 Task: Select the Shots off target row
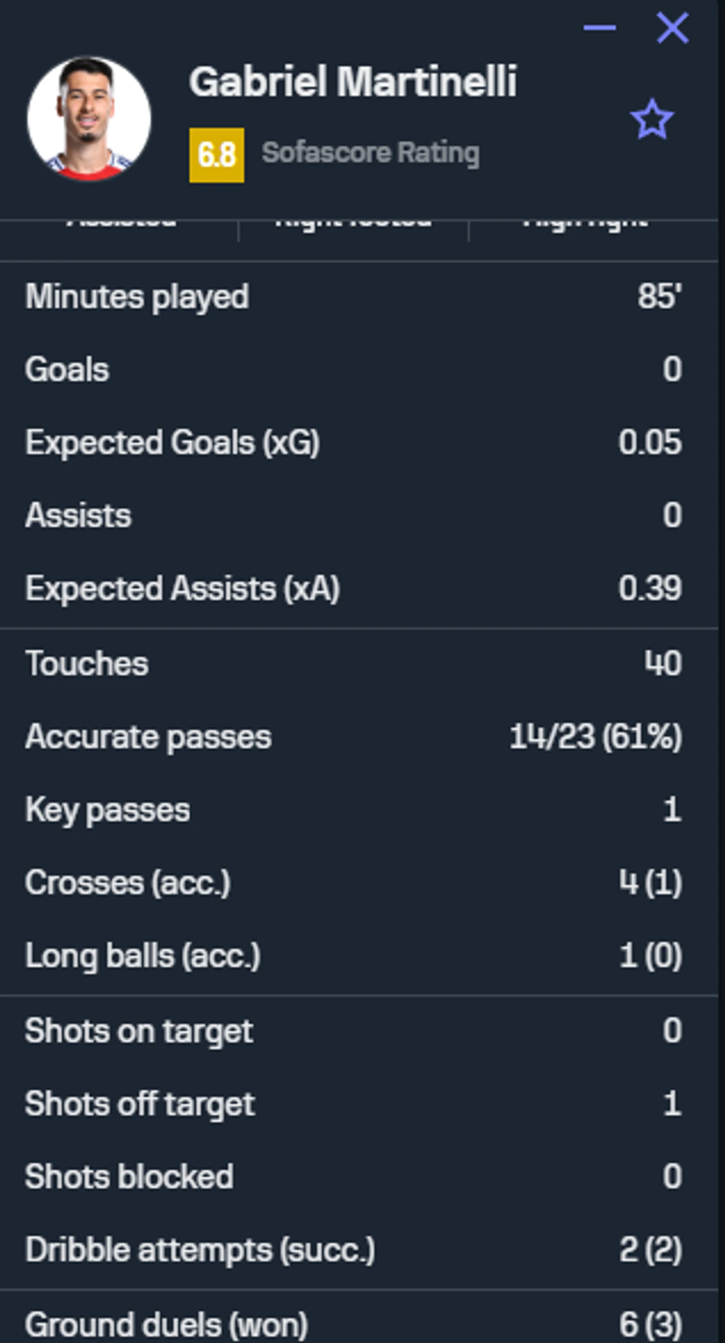click(355, 1104)
